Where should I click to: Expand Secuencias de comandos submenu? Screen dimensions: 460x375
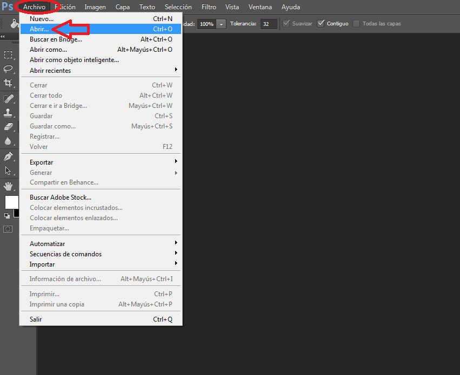[x=101, y=254]
